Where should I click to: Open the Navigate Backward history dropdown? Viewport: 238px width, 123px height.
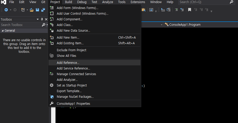coord(11,10)
